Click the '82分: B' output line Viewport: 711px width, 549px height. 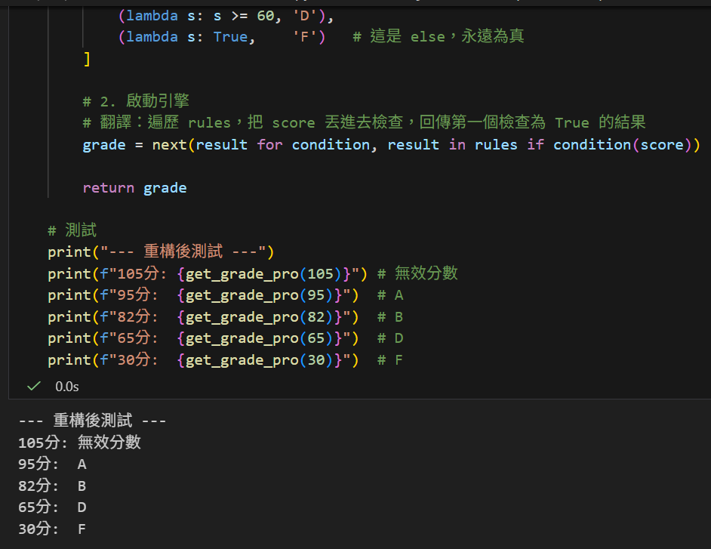tap(52, 486)
